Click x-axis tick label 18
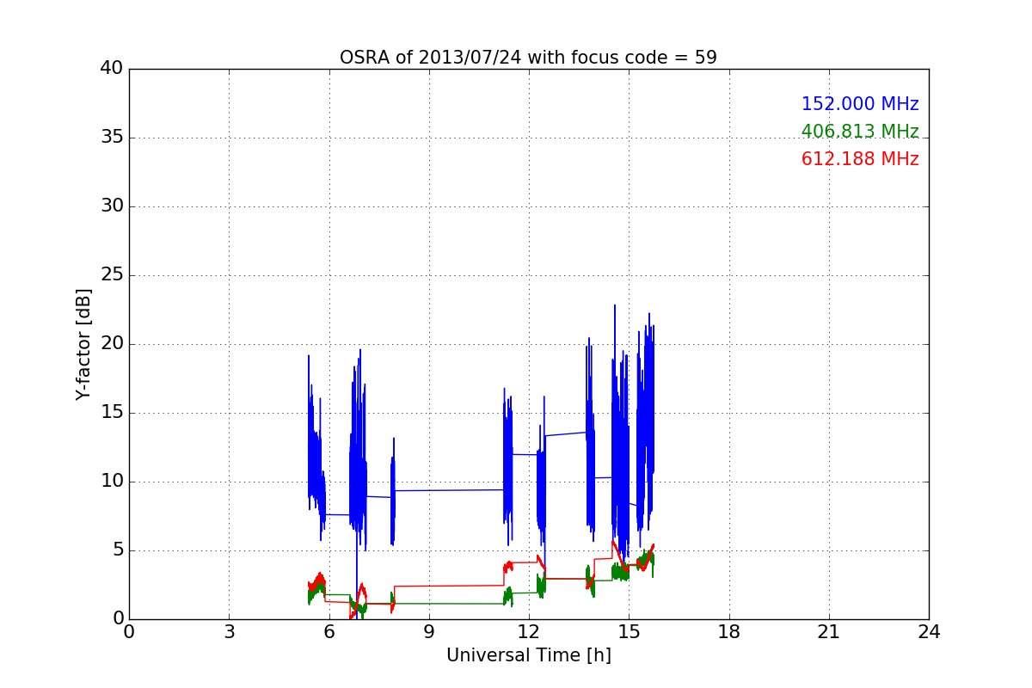Viewport: 1032px width, 688px height. point(728,632)
